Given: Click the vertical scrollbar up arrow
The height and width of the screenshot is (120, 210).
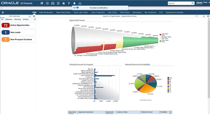Looking at the screenshot, I should tap(209, 19).
